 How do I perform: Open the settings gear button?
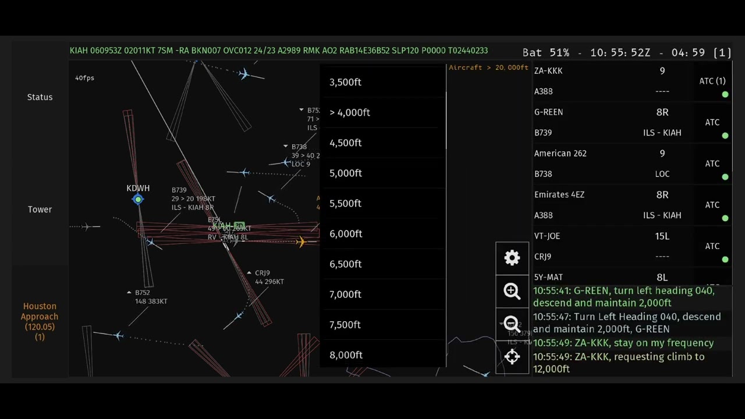click(x=512, y=258)
